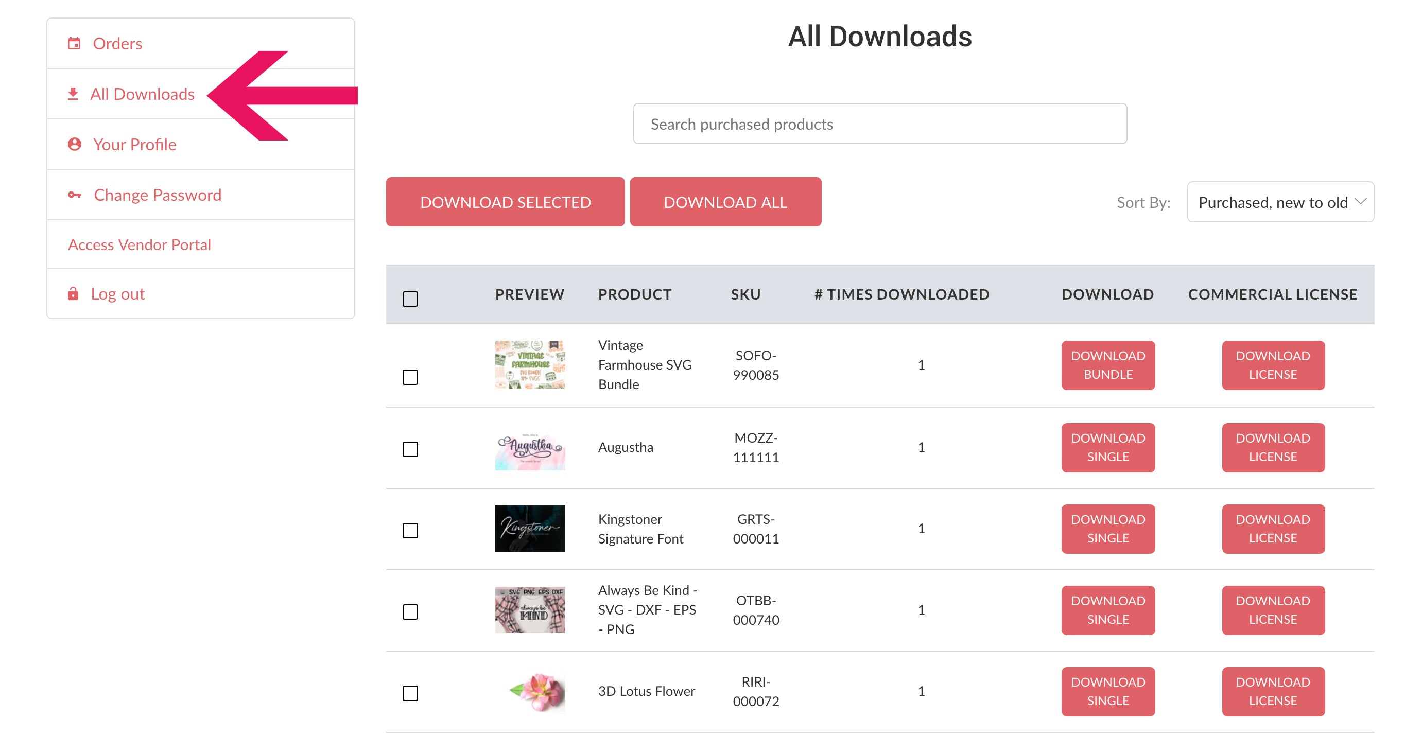Image resolution: width=1422 pixels, height=735 pixels.
Task: Download License for Augustha font
Action: pyautogui.click(x=1272, y=447)
